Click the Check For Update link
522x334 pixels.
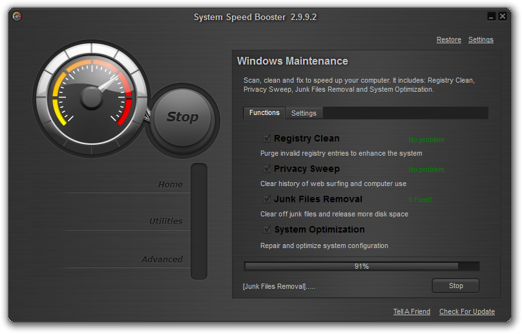(x=466, y=311)
